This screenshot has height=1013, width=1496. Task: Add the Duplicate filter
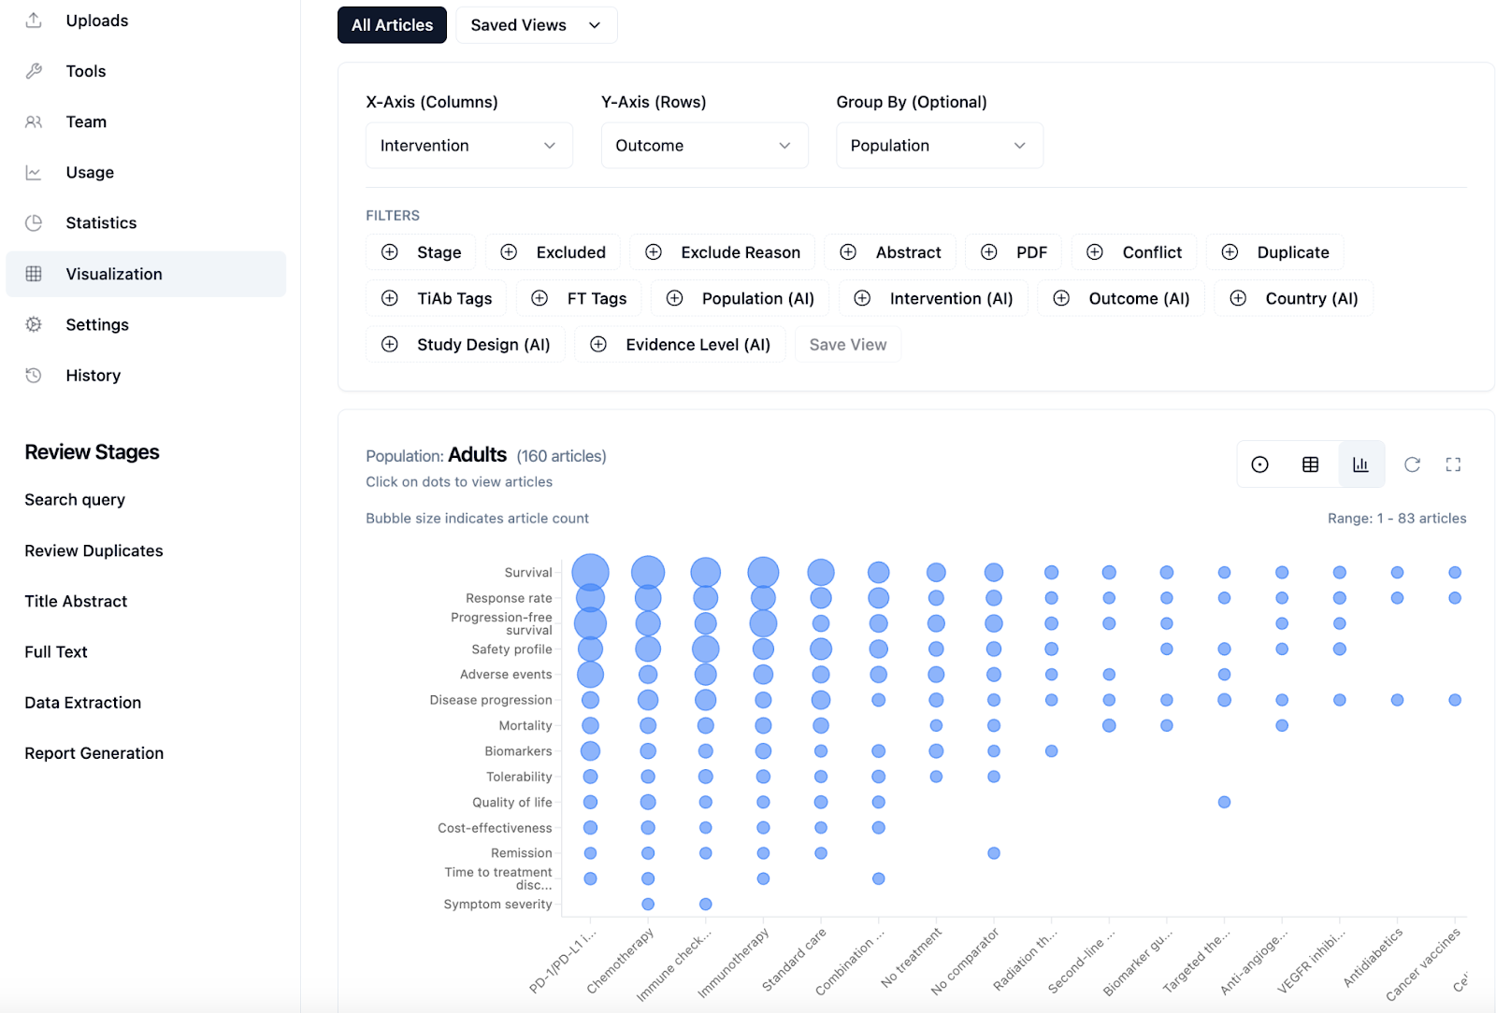click(x=1274, y=252)
